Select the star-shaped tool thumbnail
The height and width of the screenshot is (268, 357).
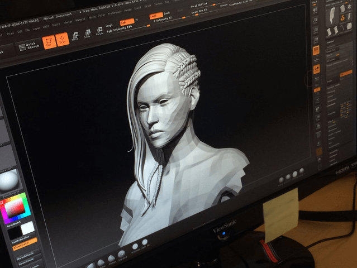[350, 7]
